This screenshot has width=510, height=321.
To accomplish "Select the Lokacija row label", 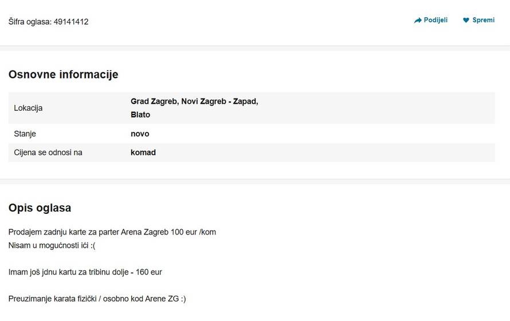I will click(x=28, y=108).
